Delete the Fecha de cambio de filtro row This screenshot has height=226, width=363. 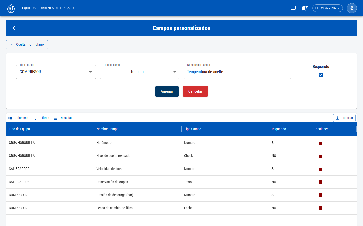click(x=320, y=208)
